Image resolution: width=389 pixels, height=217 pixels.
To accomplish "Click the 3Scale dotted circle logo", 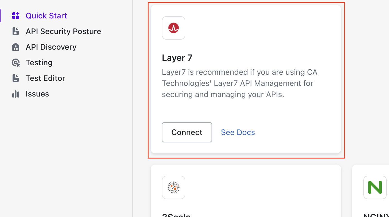I will coord(174,187).
